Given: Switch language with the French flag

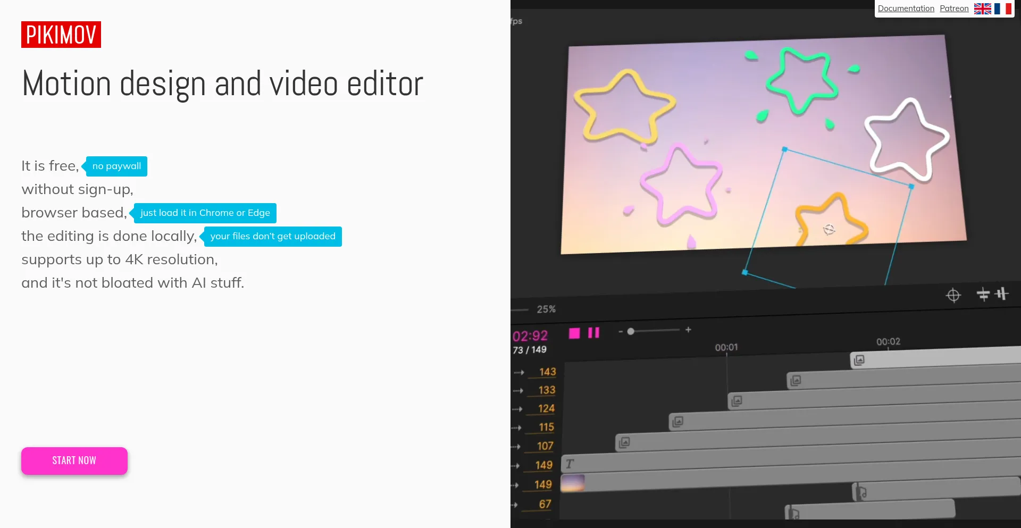Looking at the screenshot, I should click(1002, 9).
